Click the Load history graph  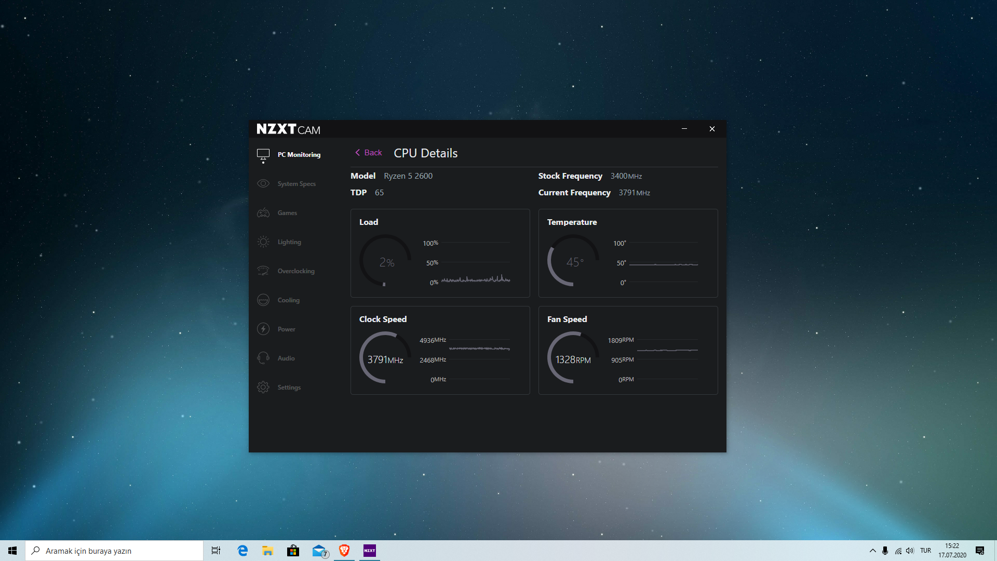476,262
